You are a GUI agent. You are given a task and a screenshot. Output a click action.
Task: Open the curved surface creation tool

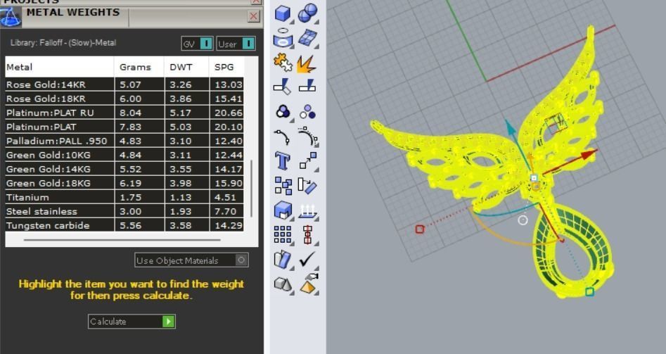[x=283, y=37]
